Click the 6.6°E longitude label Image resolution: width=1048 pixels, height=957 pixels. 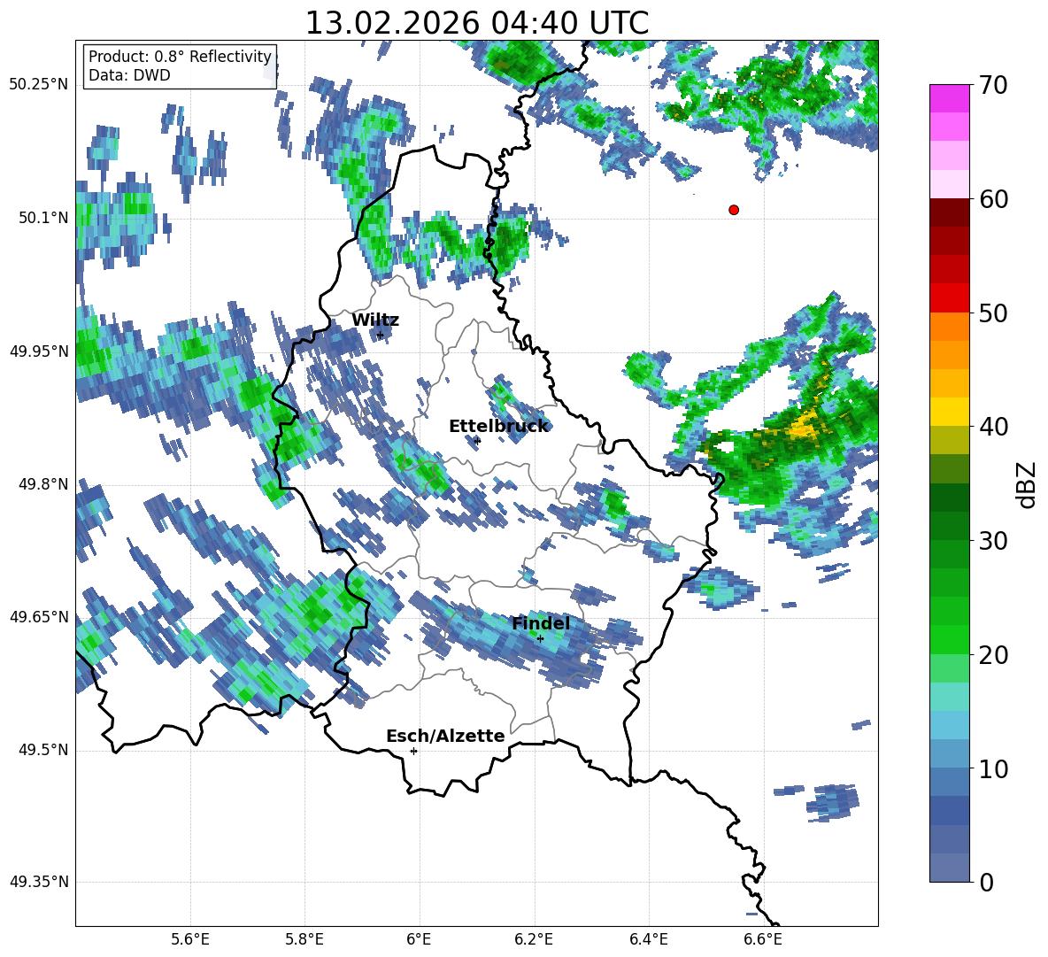763,939
